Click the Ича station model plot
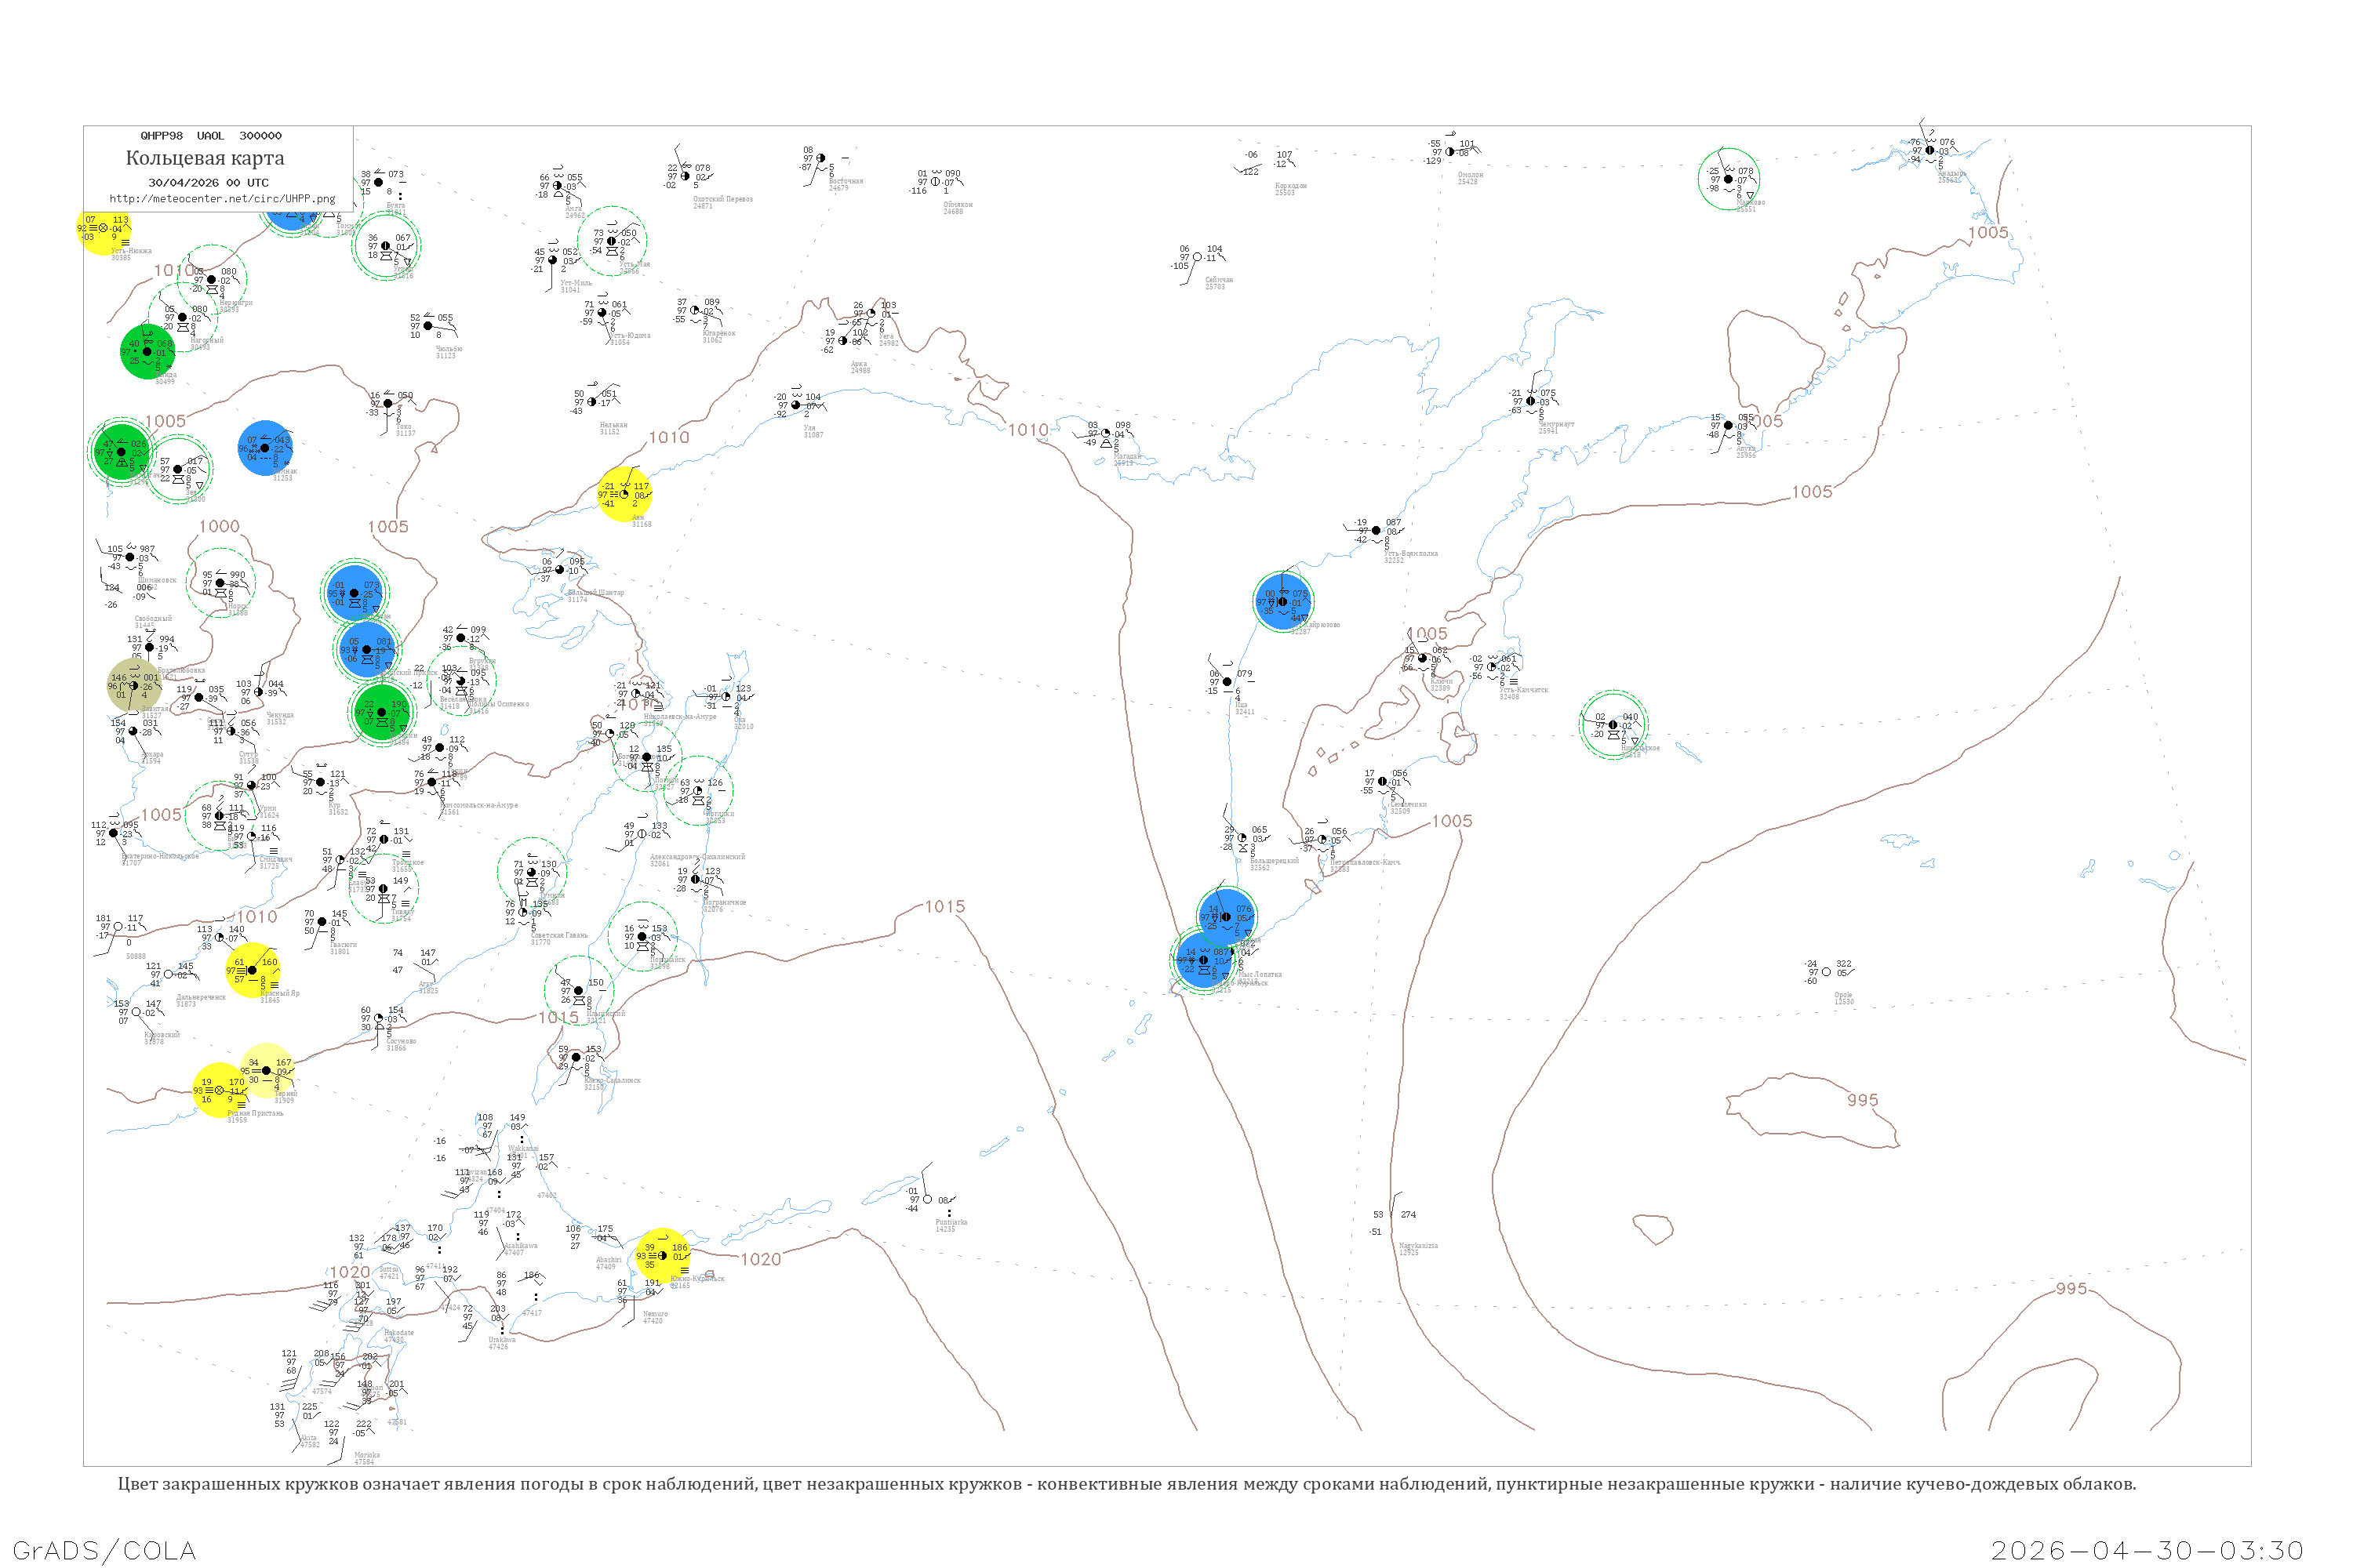This screenshot has width=2353, height=1568. (1227, 682)
